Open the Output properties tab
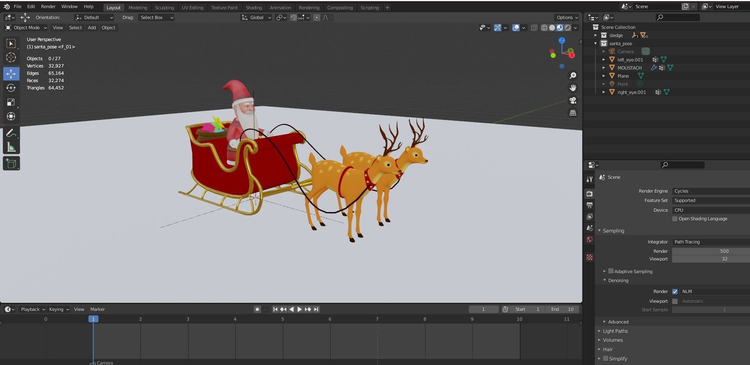Screen dimensions: 750x365 (590, 205)
